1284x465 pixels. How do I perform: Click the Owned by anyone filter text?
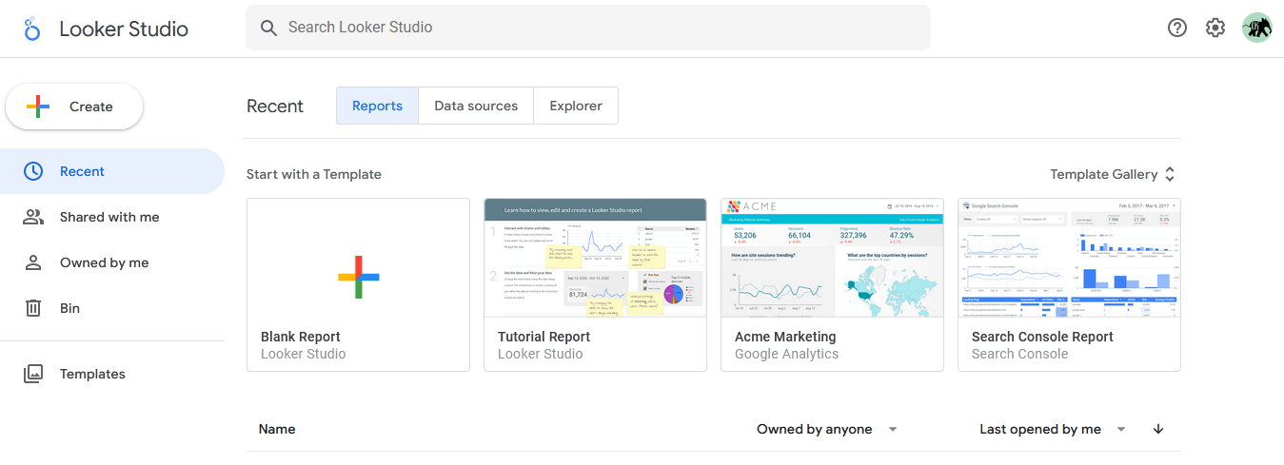[x=815, y=429]
